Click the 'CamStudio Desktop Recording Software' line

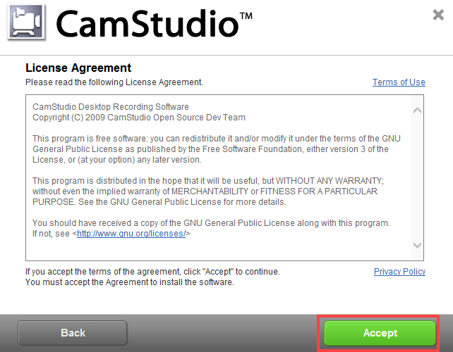coord(111,107)
